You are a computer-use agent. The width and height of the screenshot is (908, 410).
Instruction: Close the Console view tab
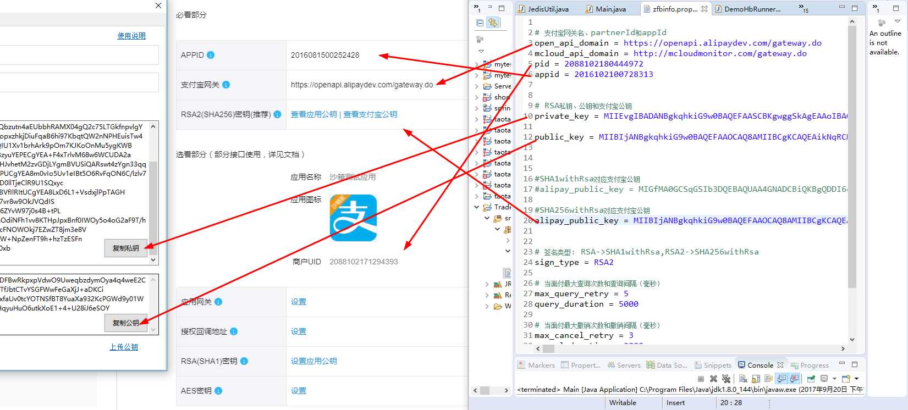coord(780,365)
